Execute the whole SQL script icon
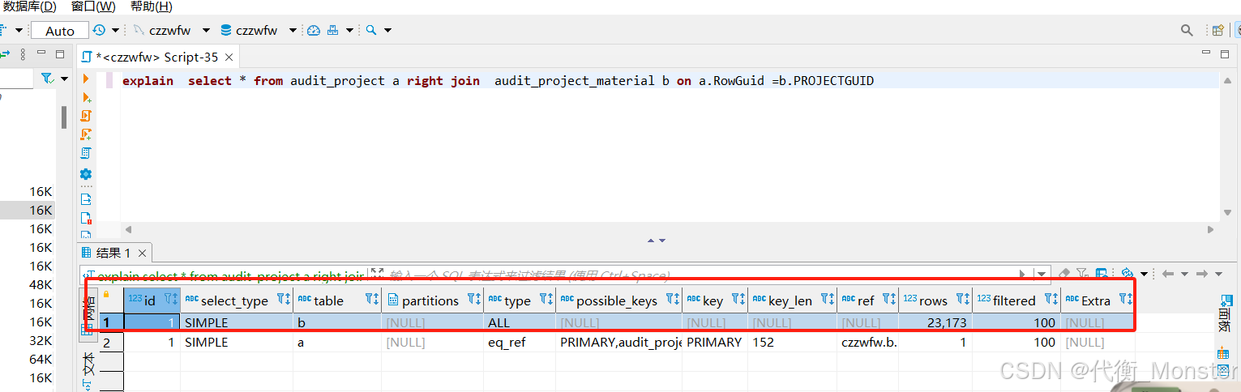 tap(86, 116)
